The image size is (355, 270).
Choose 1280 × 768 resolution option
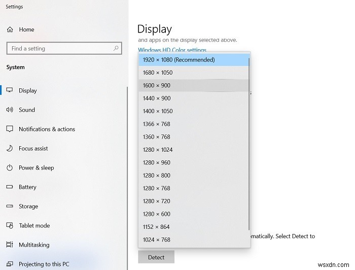click(194, 188)
